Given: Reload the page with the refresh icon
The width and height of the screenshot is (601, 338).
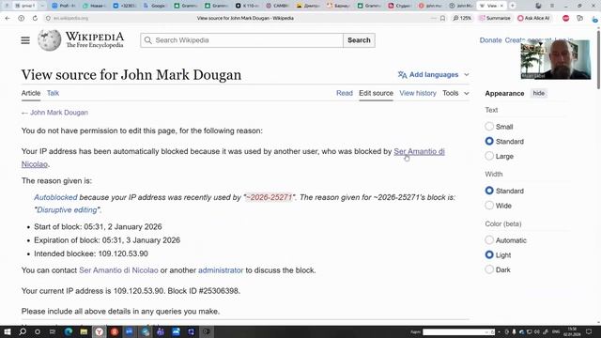Looking at the screenshot, I should coord(35,18).
